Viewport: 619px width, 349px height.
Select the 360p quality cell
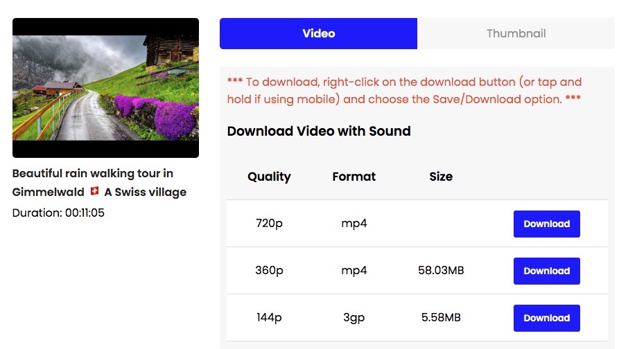[x=269, y=271]
